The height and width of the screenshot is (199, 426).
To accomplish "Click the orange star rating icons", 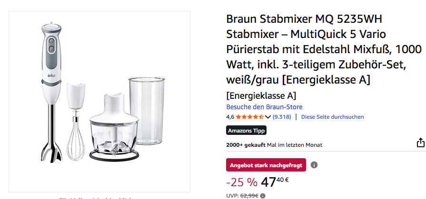I will (x=250, y=117).
